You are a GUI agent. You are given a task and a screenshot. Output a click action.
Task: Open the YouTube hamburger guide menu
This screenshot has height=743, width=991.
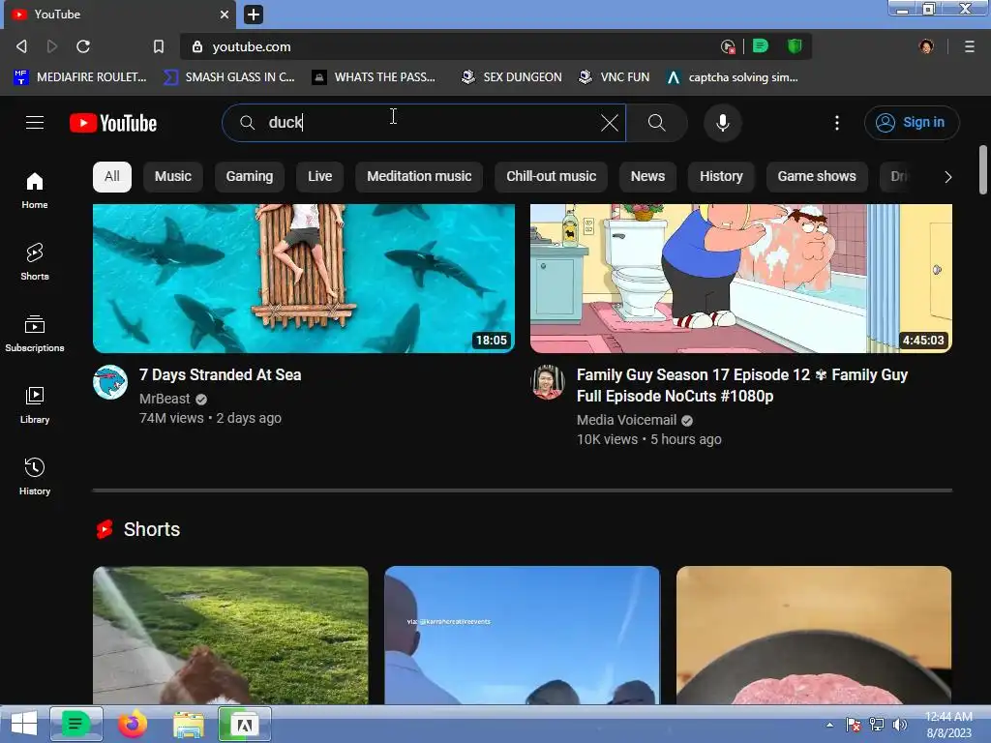click(35, 123)
